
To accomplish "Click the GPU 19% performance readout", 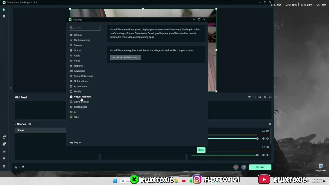I will point(291,5).
